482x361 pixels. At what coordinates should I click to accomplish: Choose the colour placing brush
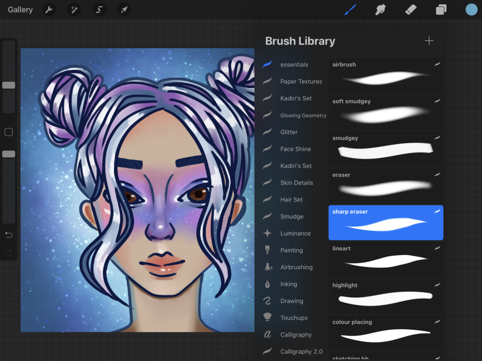(386, 333)
